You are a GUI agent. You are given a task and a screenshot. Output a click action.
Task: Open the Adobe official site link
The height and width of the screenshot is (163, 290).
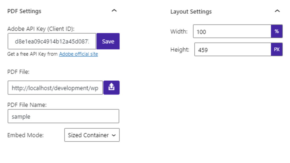[78, 54]
